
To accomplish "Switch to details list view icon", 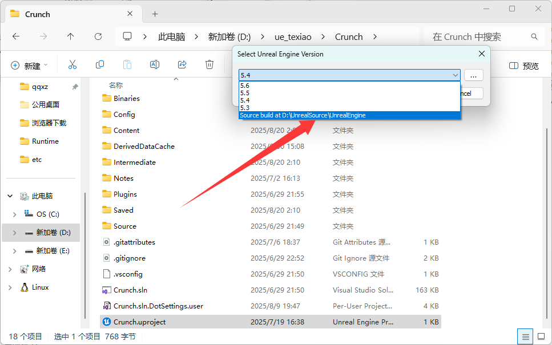I will (525, 337).
